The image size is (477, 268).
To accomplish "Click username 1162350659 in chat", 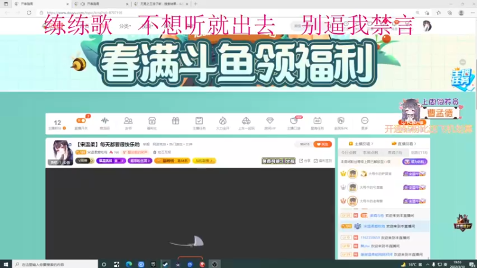I will pos(370,238).
